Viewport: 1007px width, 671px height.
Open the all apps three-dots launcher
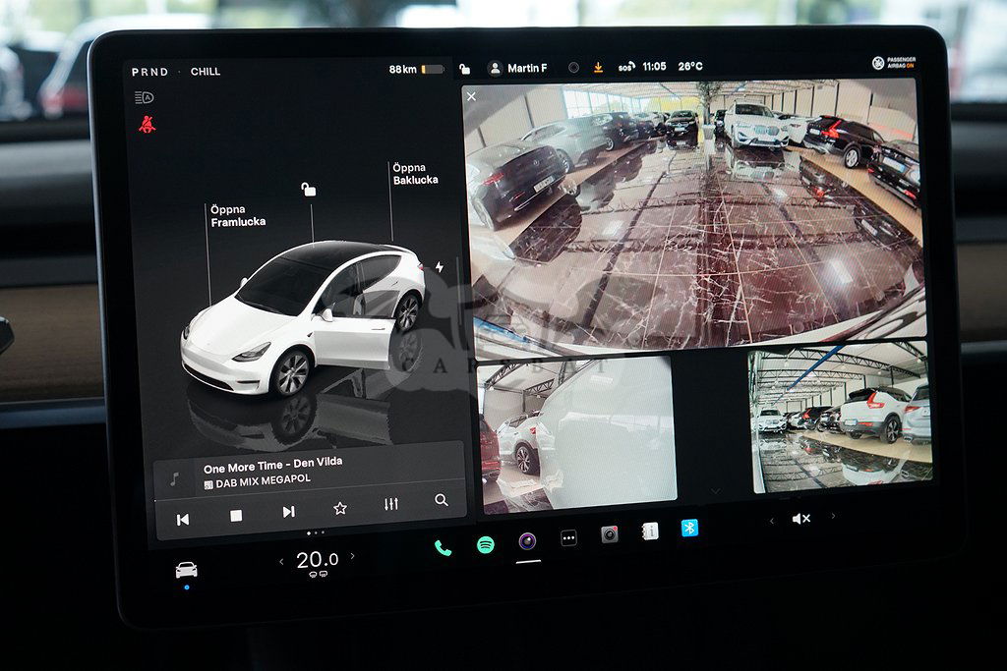coord(568,537)
